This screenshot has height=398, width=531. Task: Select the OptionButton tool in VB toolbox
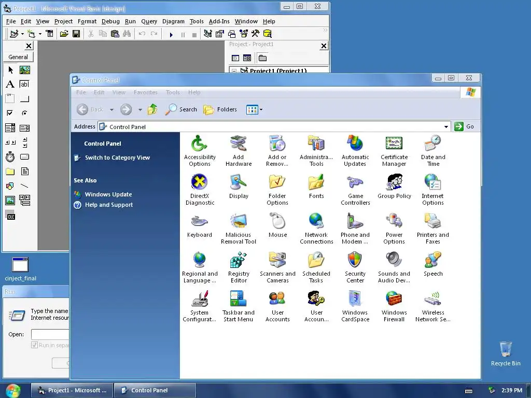[x=24, y=113]
